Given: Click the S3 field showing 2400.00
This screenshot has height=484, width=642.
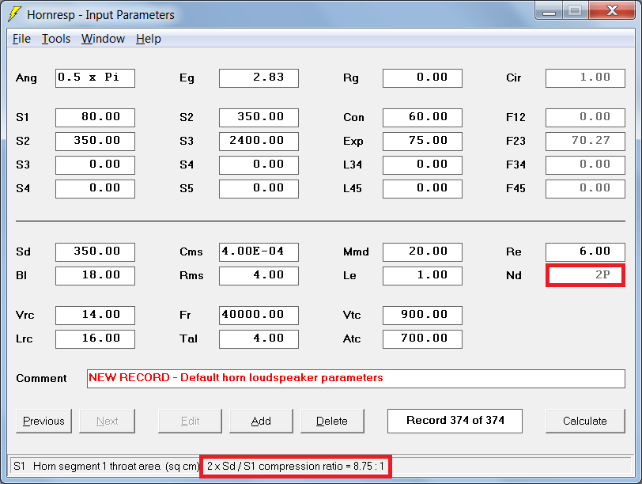Looking at the screenshot, I should 259,142.
